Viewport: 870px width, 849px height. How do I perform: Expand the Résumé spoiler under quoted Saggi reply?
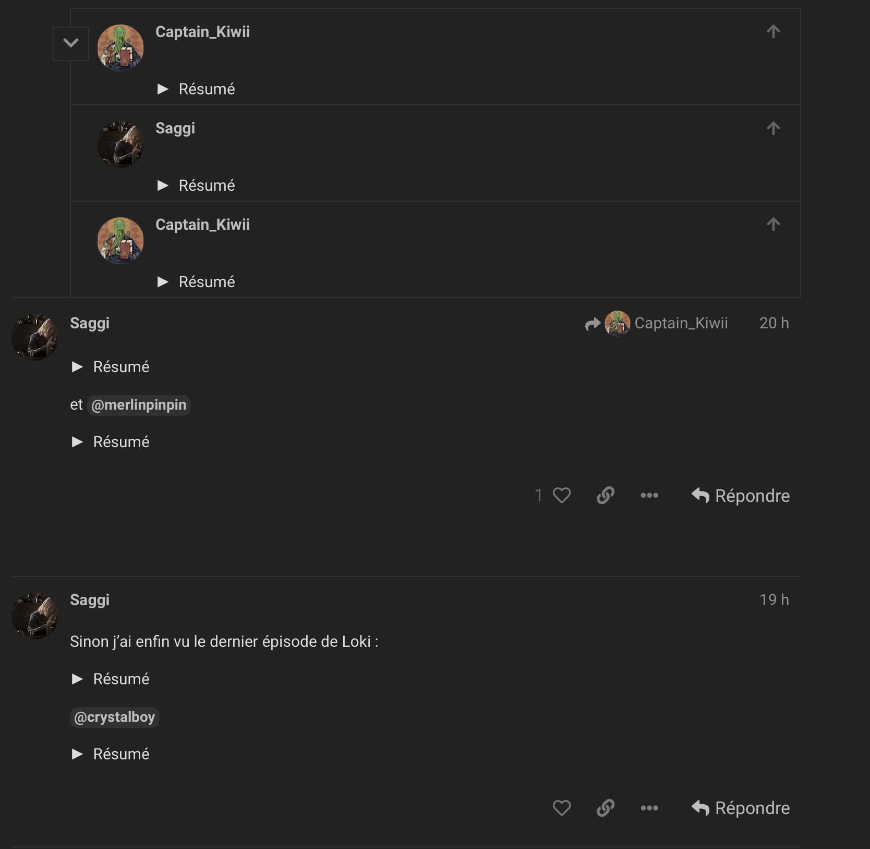point(196,186)
